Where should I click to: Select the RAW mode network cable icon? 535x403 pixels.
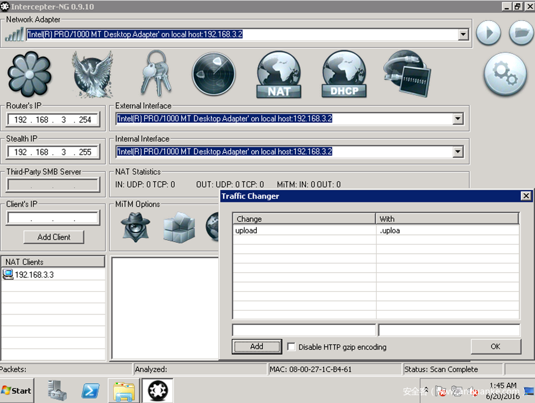tap(407, 72)
